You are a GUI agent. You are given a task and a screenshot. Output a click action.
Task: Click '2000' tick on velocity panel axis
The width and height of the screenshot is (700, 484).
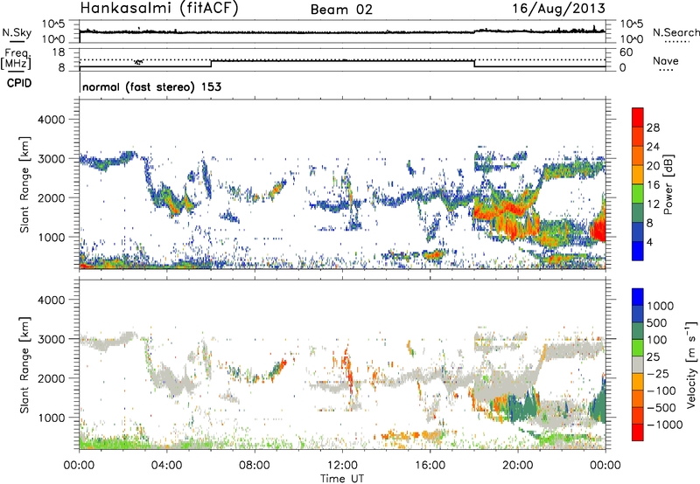[51, 378]
